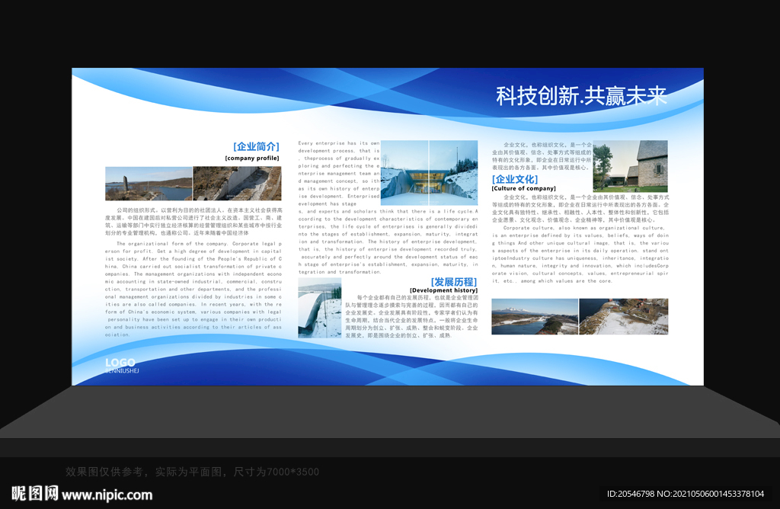Viewport: 780px width, 509px height.
Task: Click the Chinese paragraph starting 每个企业都有自己的发展历程
Action: (412, 316)
